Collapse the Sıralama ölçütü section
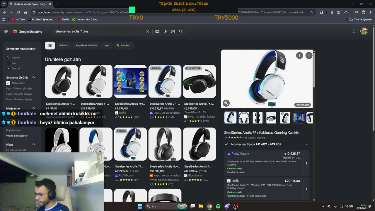The width and height of the screenshot is (375, 211). coord(33,77)
